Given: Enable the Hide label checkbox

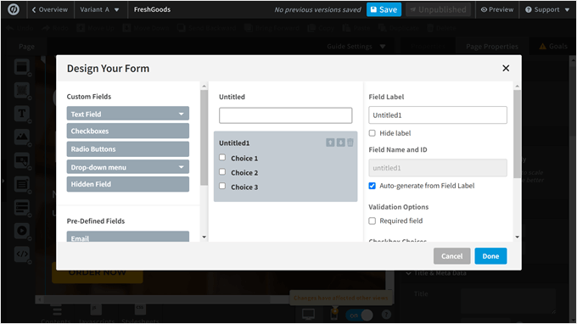Looking at the screenshot, I should pos(372,133).
